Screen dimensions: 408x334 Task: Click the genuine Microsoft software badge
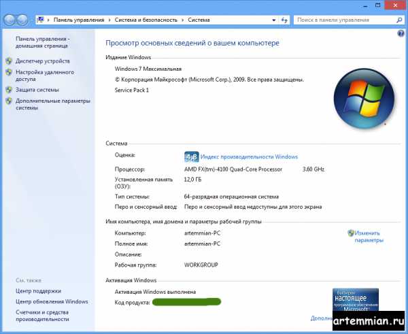[x=356, y=299]
